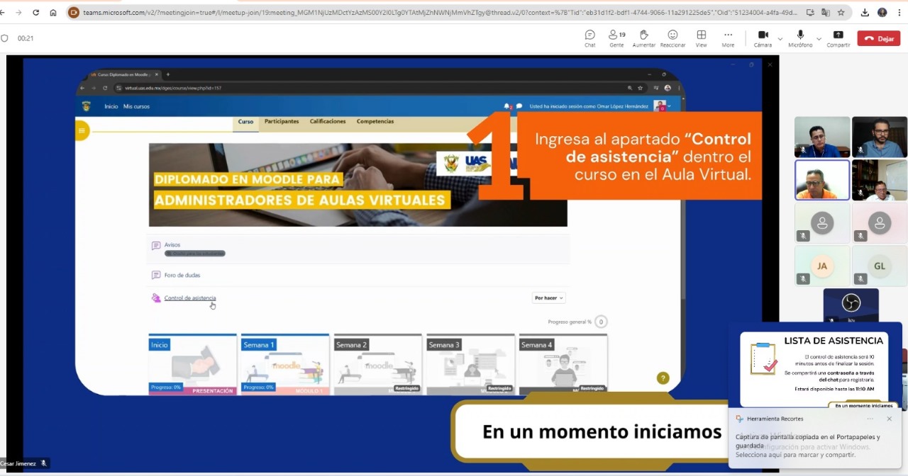Click the Progreso general percentage indicator
This screenshot has height=476, width=908.
[x=601, y=322]
